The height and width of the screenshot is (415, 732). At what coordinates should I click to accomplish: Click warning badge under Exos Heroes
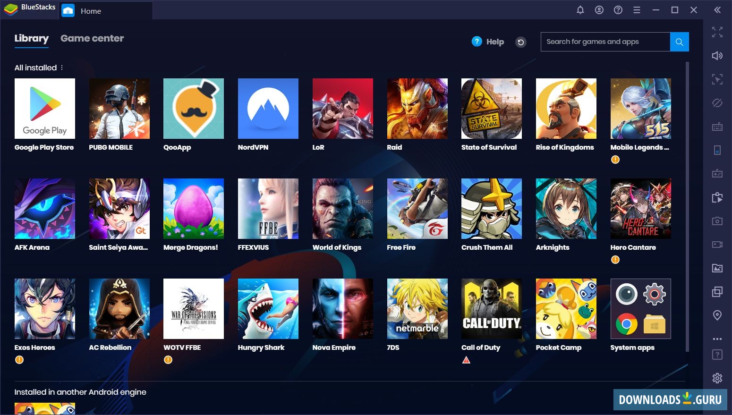click(x=19, y=360)
